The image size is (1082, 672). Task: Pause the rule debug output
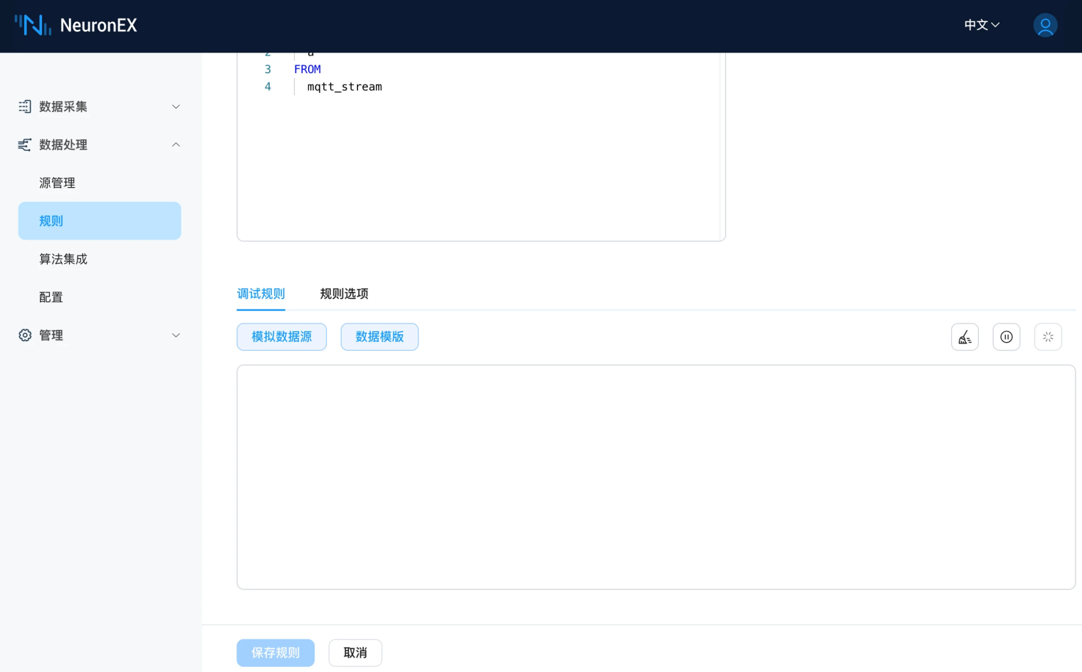tap(1006, 336)
